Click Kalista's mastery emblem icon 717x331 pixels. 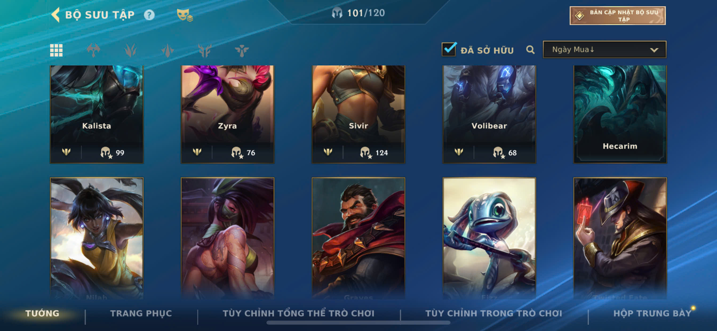(66, 152)
